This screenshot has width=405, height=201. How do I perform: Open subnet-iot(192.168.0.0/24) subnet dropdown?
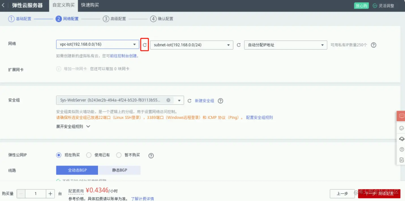point(192,45)
